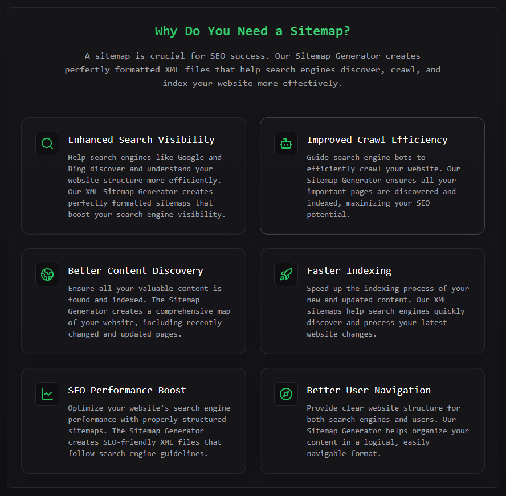
Task: Click the SEO Performance Boost description text
Action: (x=149, y=431)
